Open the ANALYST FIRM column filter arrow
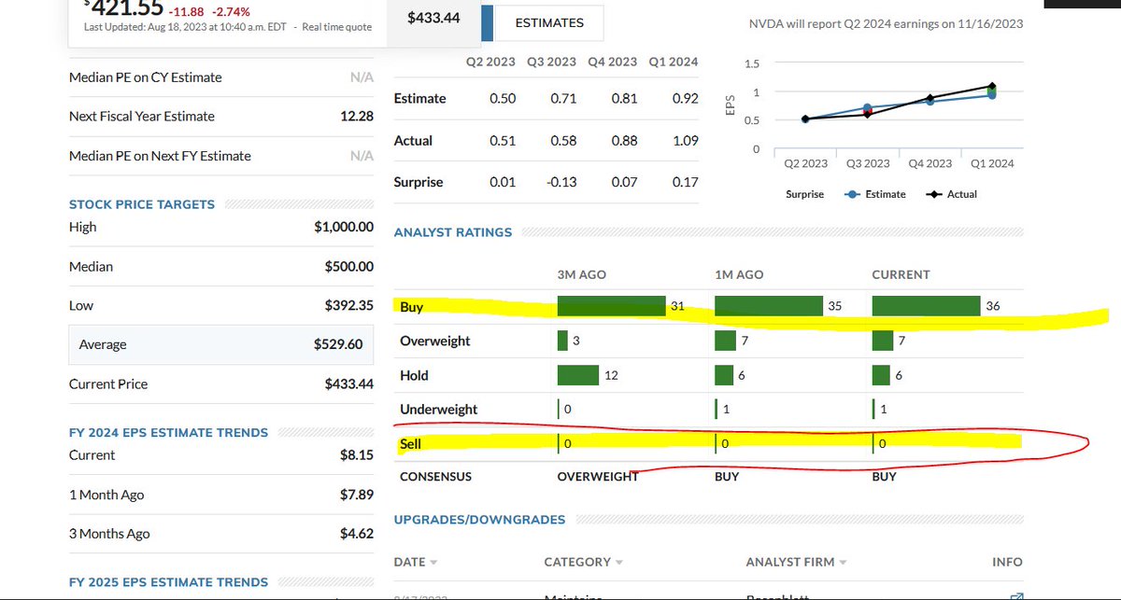 (x=844, y=563)
